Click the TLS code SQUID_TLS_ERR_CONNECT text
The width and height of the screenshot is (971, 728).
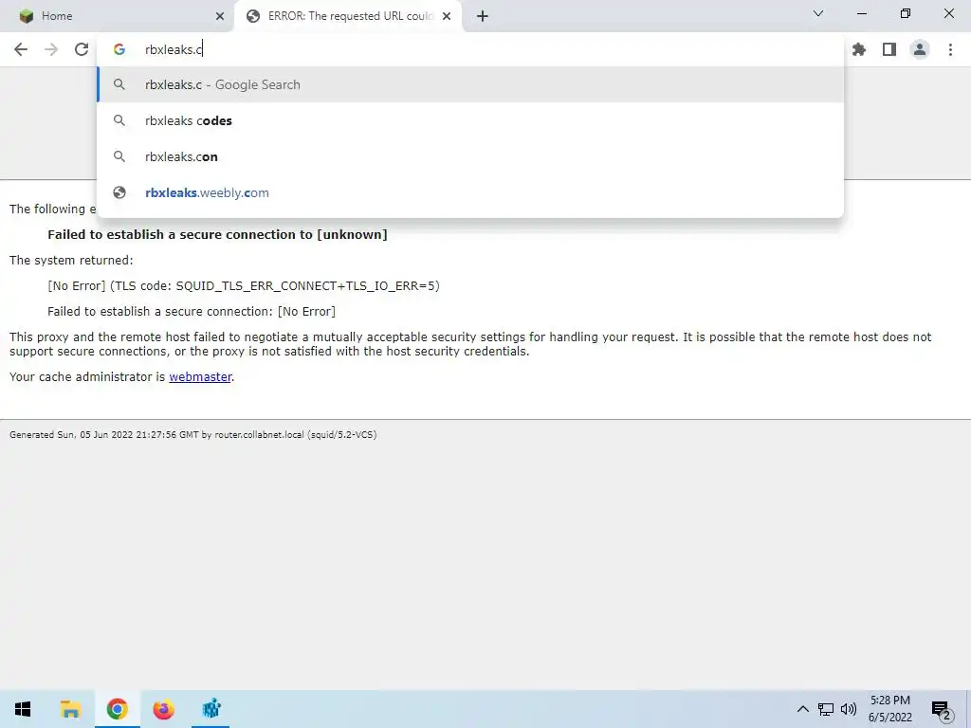pos(244,286)
